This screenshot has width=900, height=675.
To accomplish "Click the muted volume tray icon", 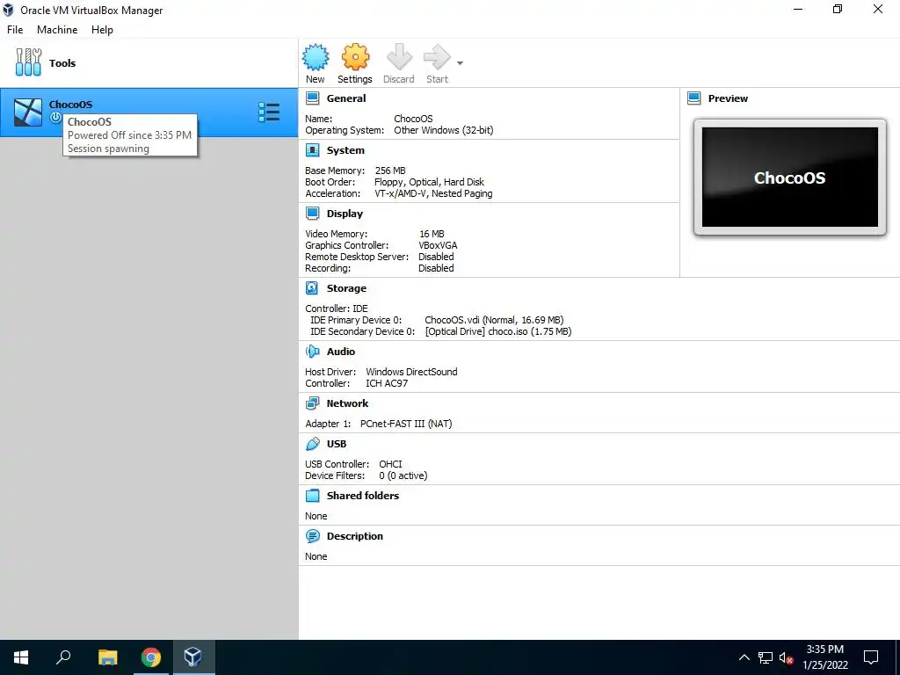I will (x=786, y=657).
